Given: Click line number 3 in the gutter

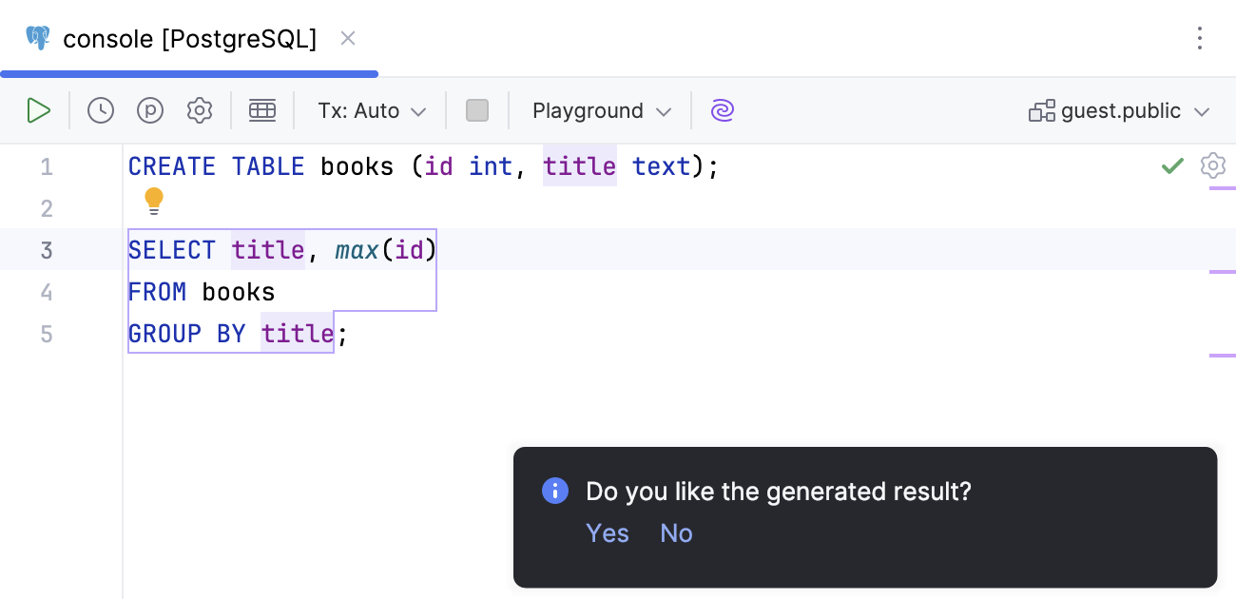Looking at the screenshot, I should point(47,250).
